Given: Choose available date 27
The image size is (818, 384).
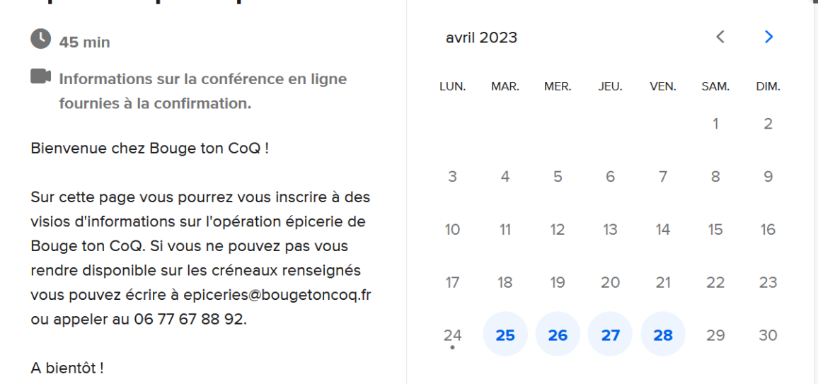Looking at the screenshot, I should click(x=611, y=334).
